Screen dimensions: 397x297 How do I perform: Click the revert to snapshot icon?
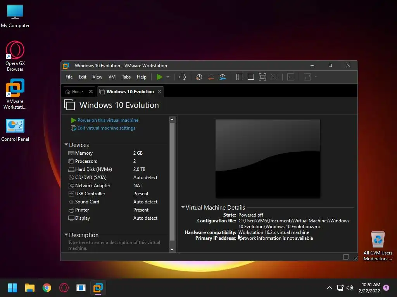[211, 77]
